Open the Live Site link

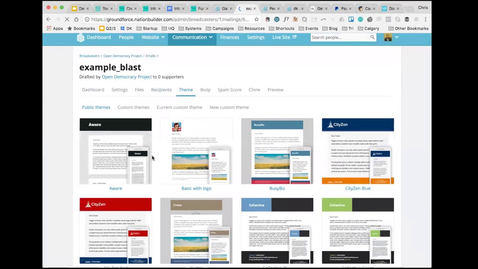pos(284,37)
